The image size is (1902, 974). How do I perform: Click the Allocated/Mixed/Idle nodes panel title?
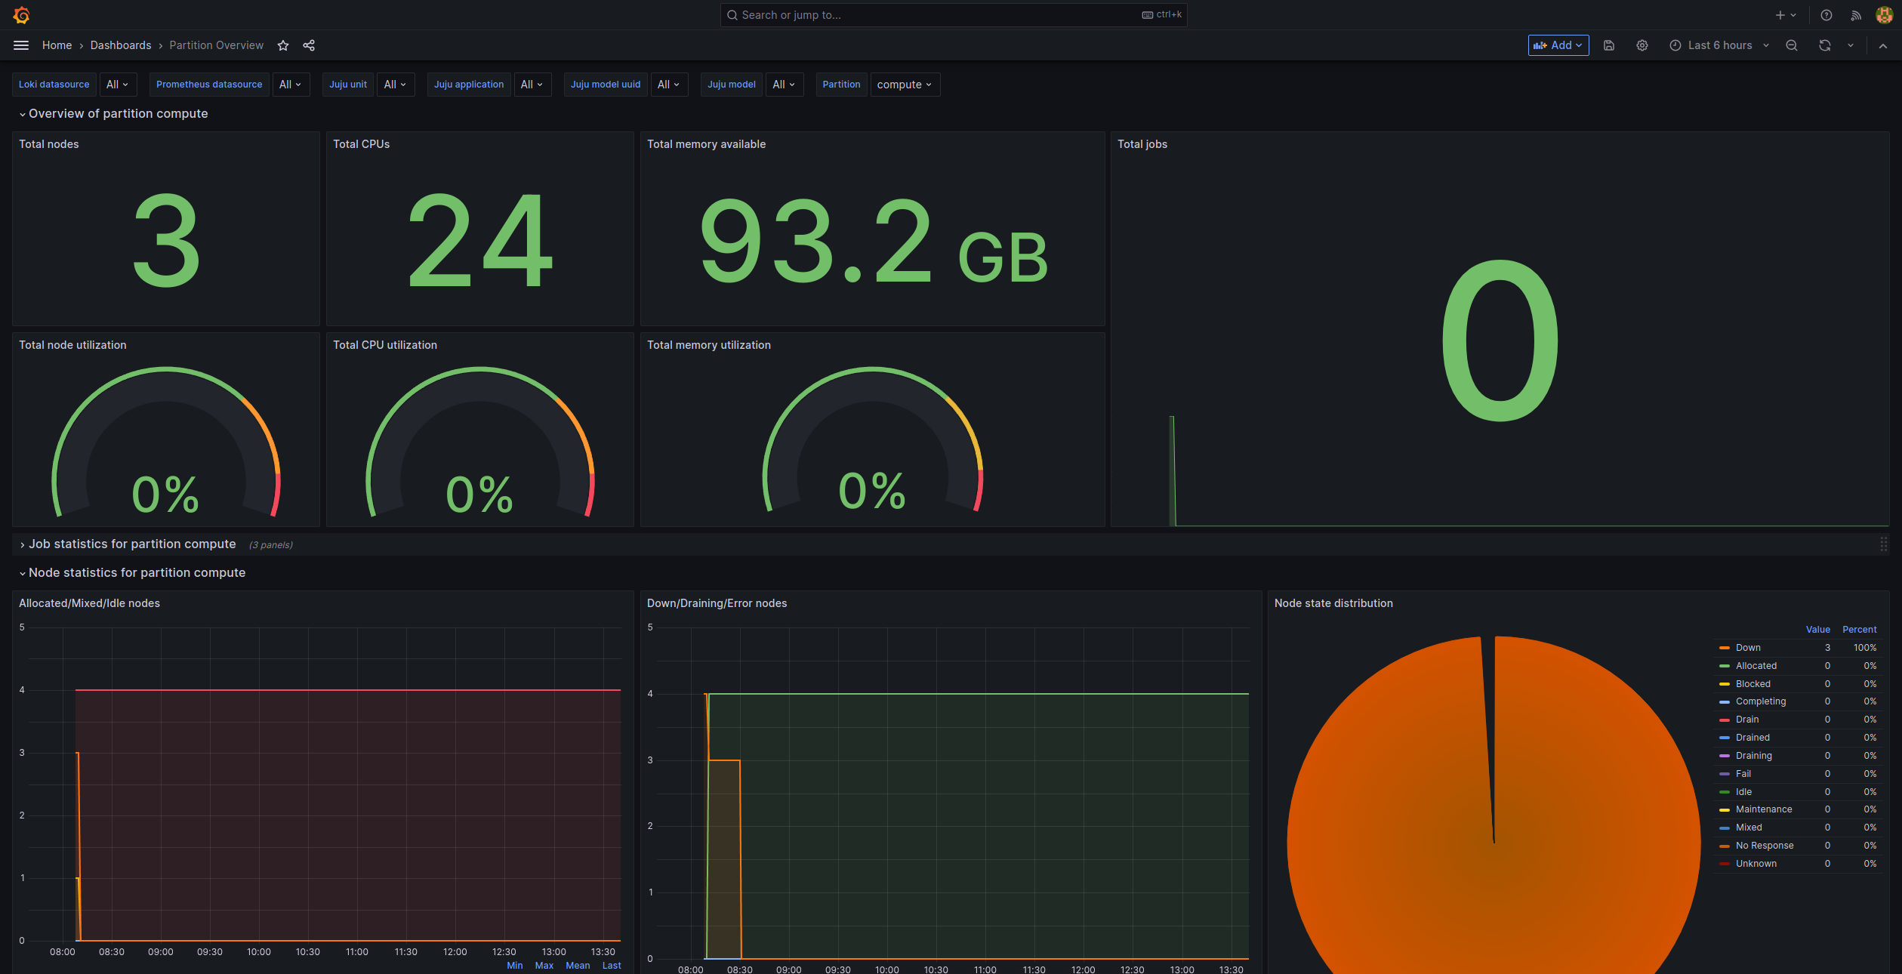click(x=89, y=603)
